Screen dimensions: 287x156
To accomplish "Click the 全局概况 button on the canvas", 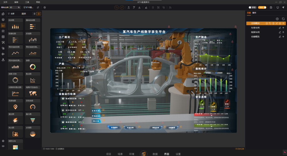I will [x=114, y=127].
